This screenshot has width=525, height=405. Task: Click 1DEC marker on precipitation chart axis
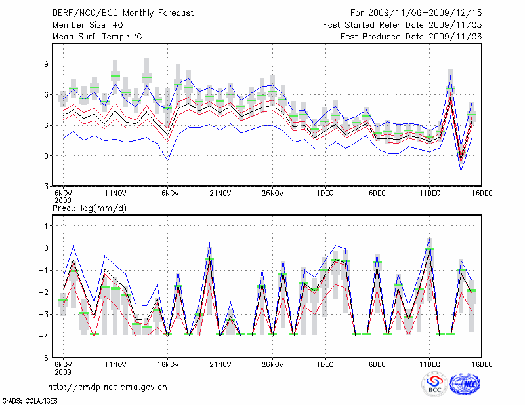click(x=324, y=365)
